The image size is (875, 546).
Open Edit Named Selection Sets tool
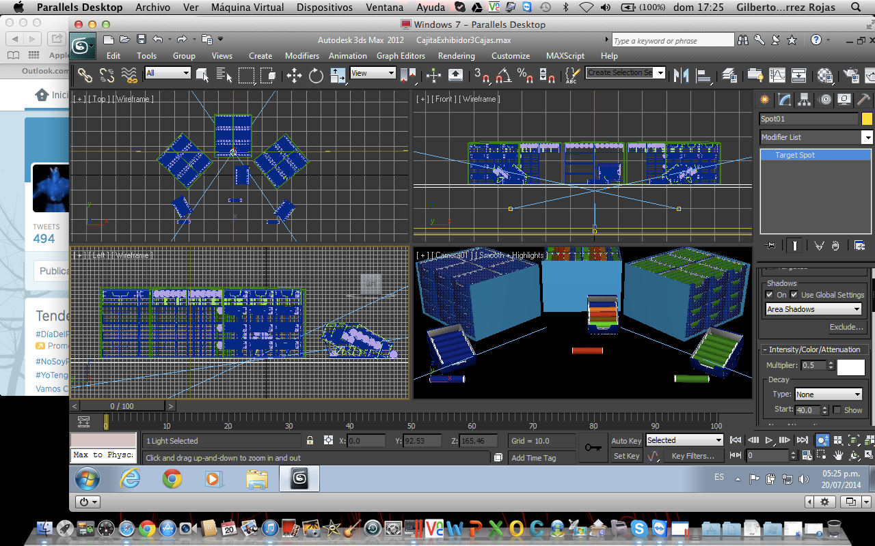(x=573, y=75)
